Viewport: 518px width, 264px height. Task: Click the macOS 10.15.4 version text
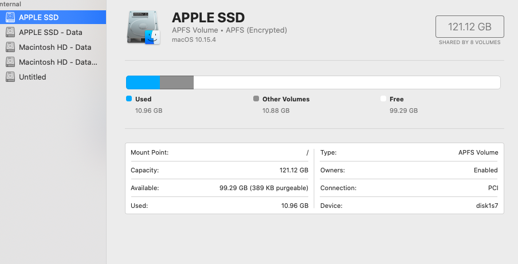tap(194, 40)
